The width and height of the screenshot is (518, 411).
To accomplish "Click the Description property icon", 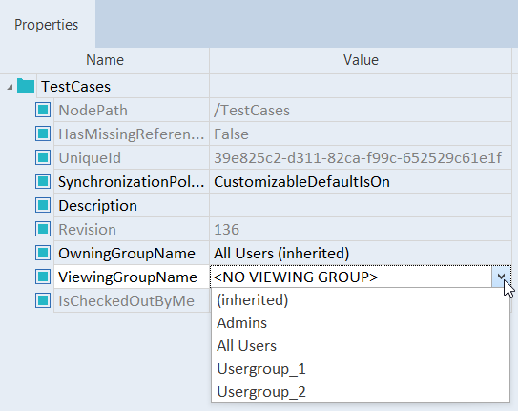I will click(43, 205).
